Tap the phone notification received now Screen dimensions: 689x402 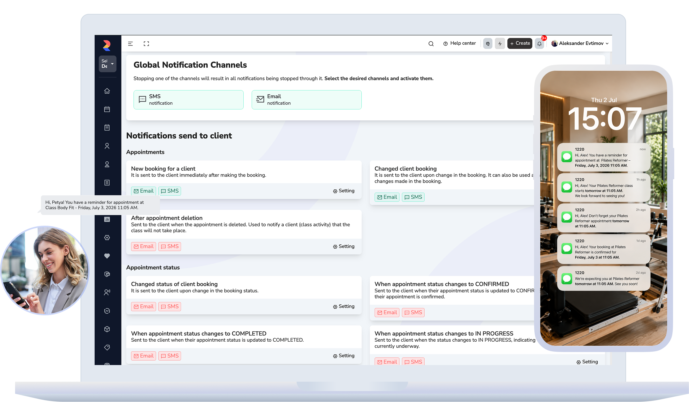604,157
